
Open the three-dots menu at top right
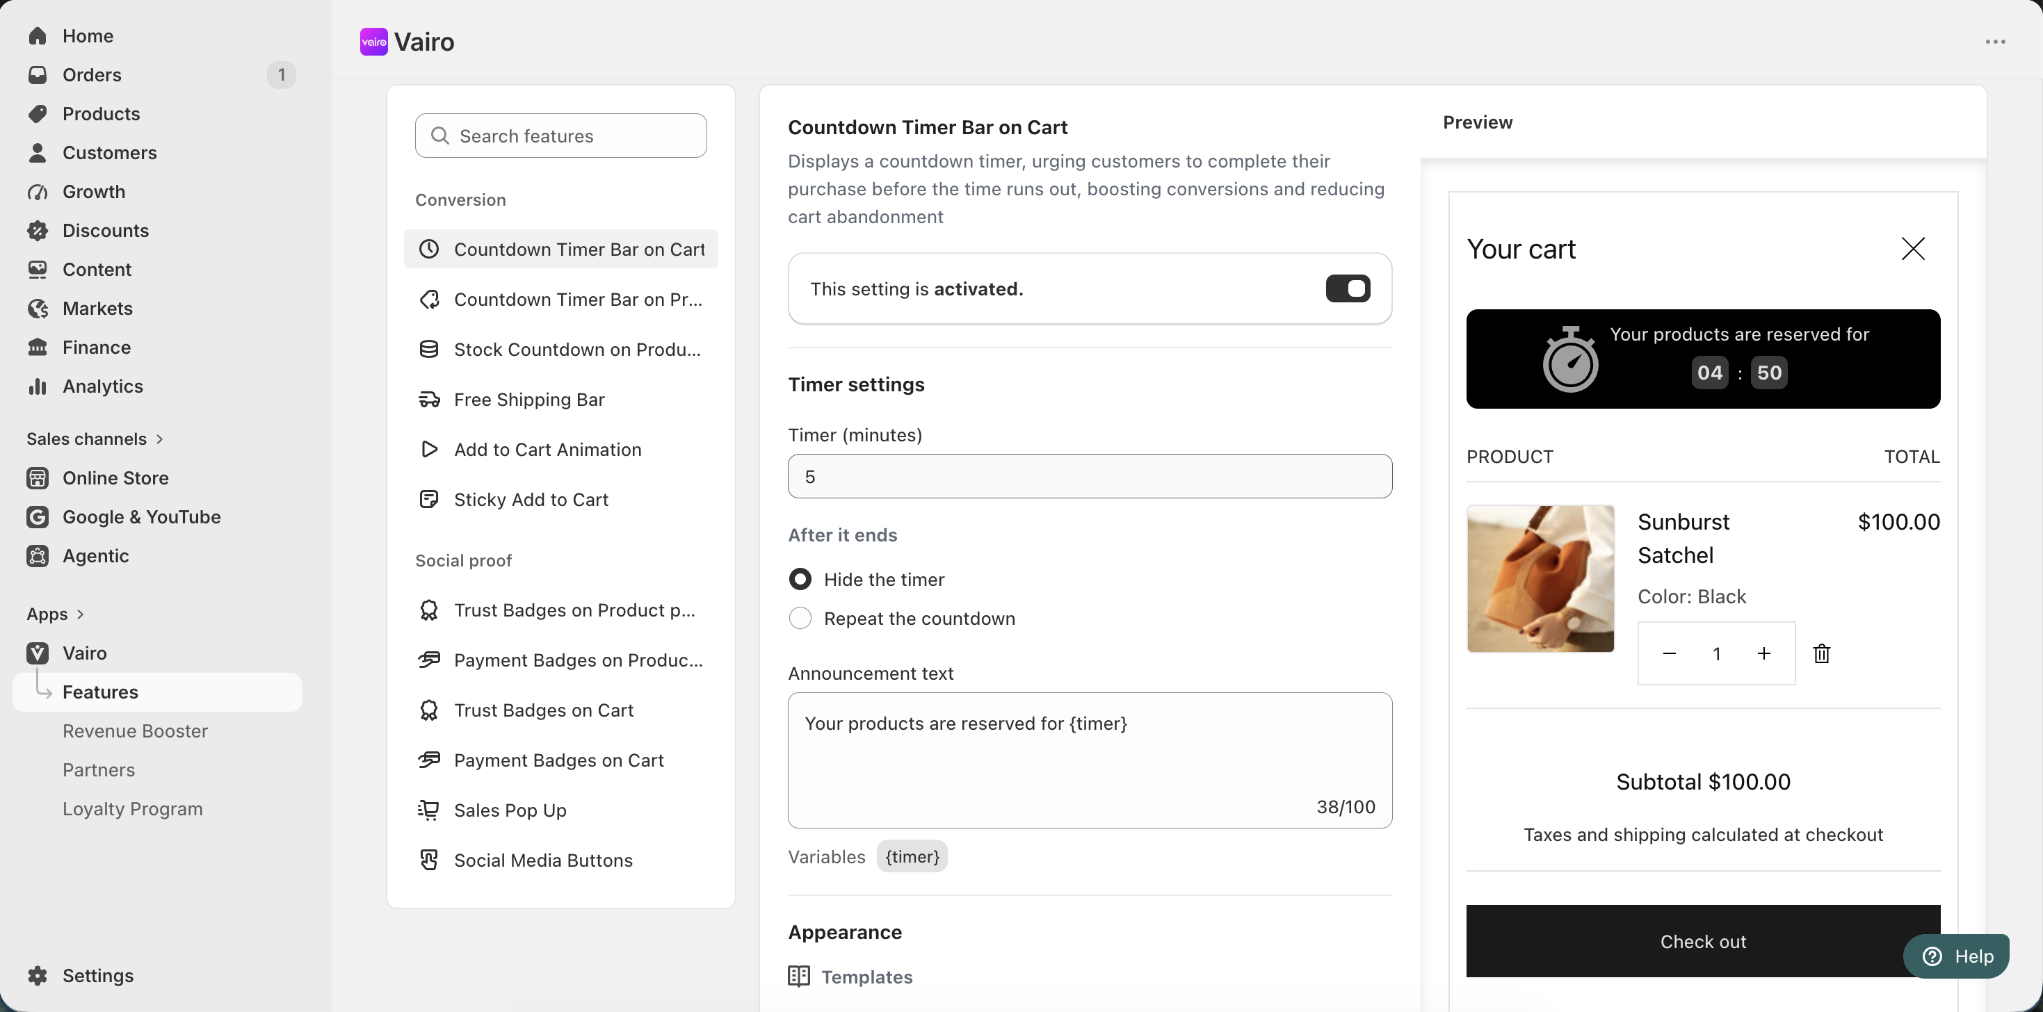tap(1996, 42)
